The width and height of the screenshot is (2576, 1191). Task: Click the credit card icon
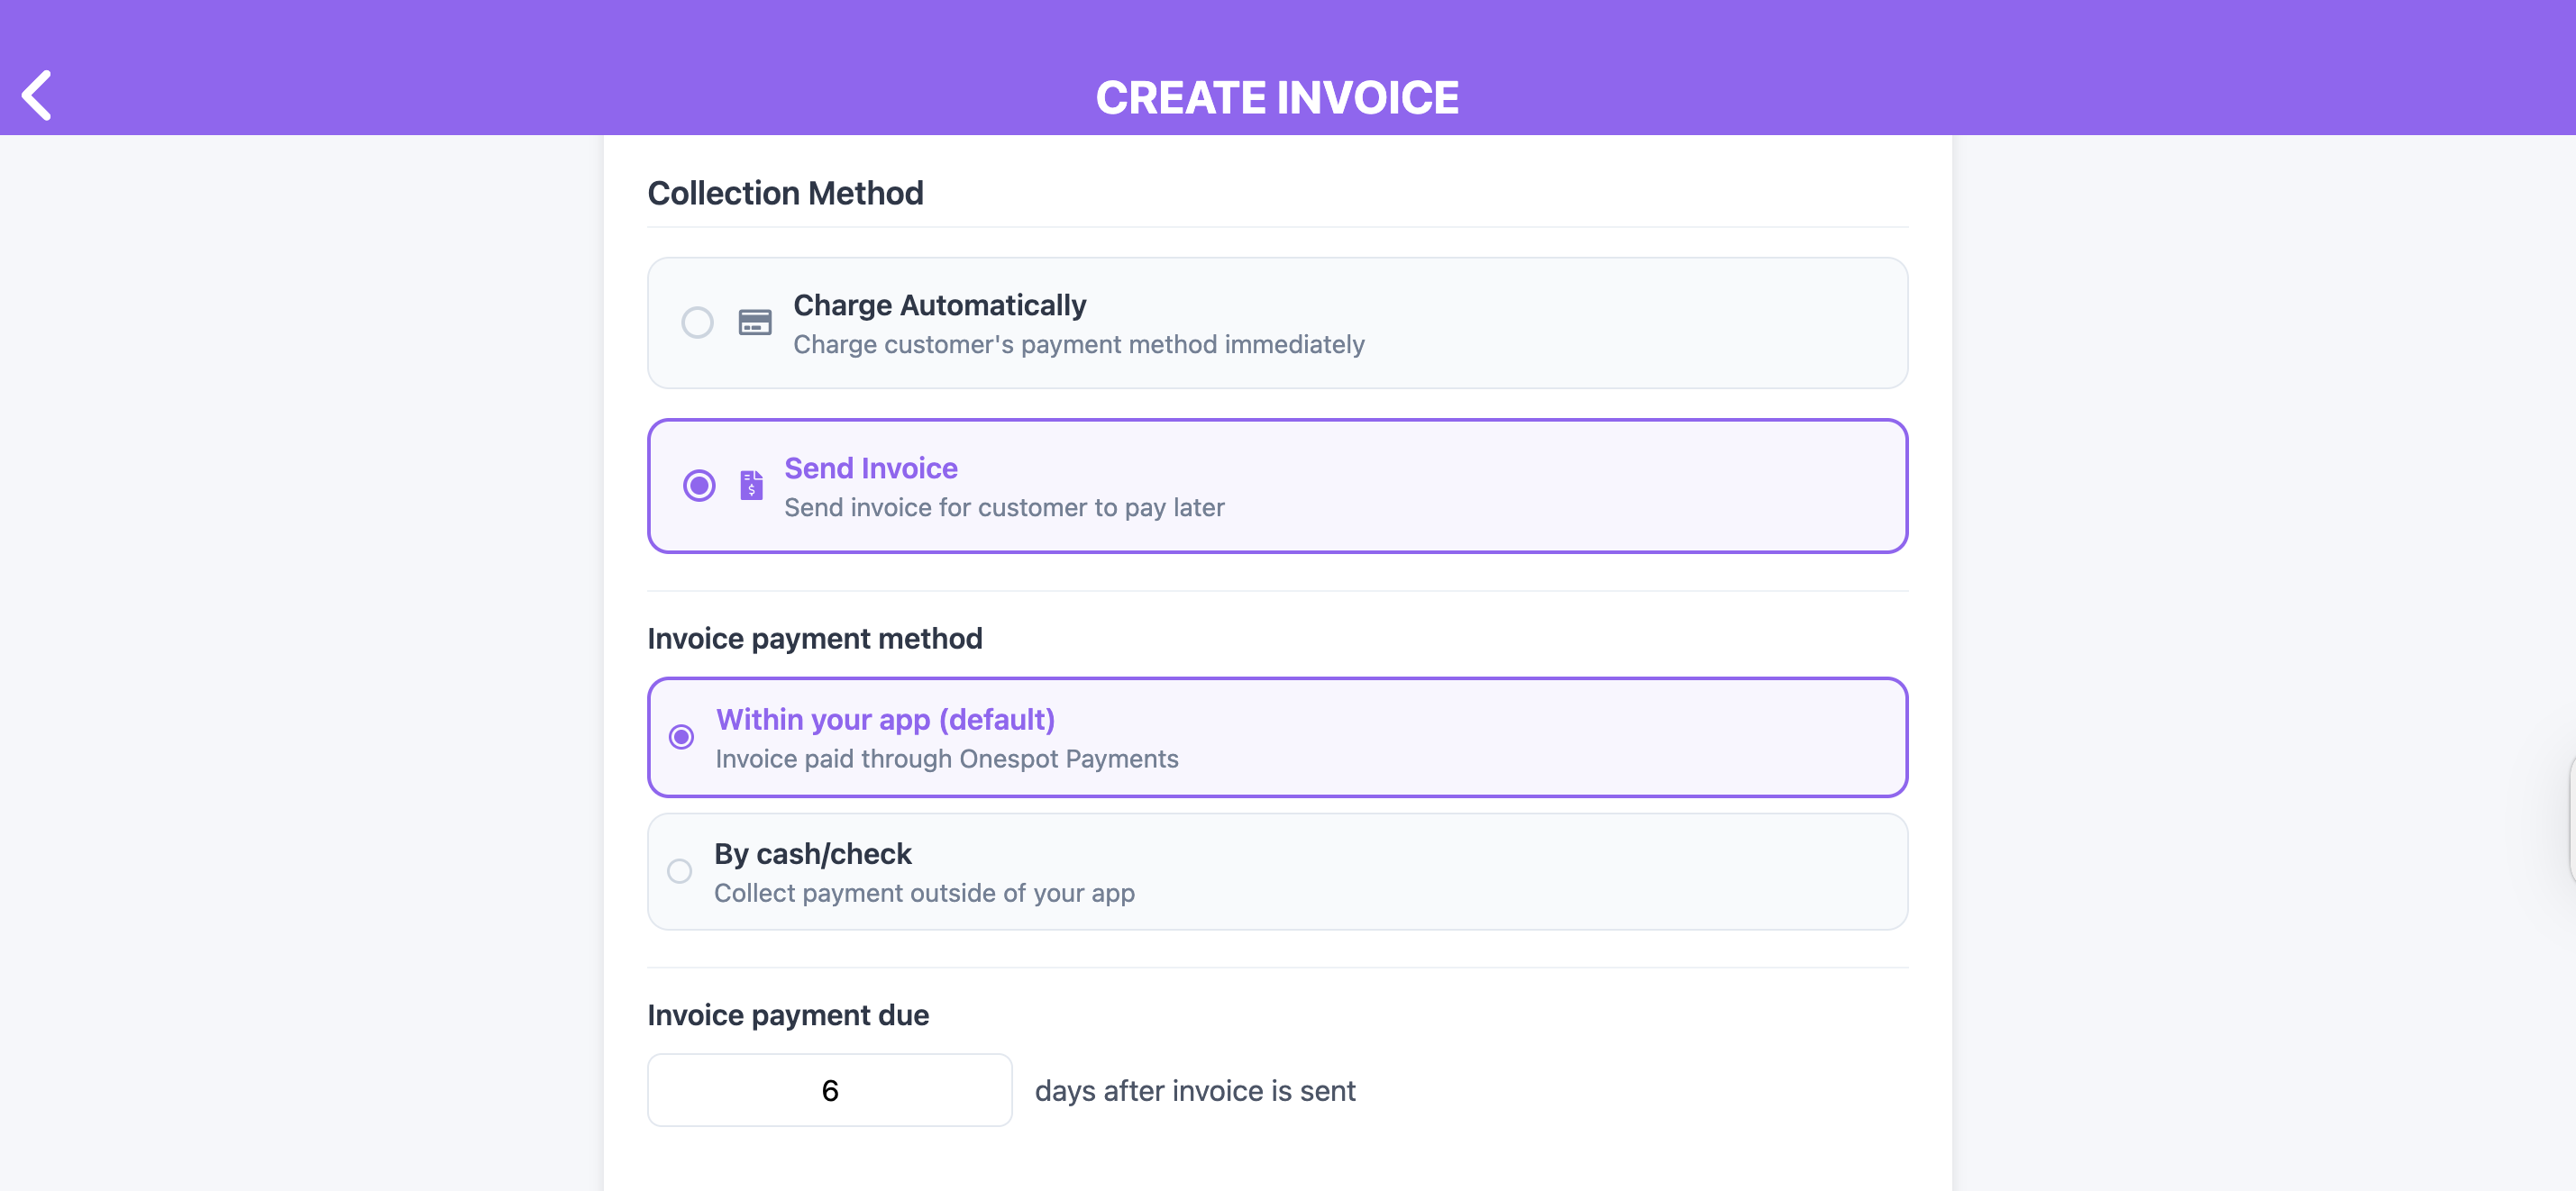click(x=754, y=323)
